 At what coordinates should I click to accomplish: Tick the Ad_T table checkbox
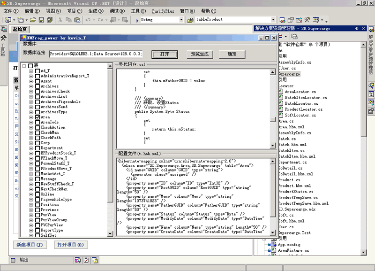click(x=37, y=71)
